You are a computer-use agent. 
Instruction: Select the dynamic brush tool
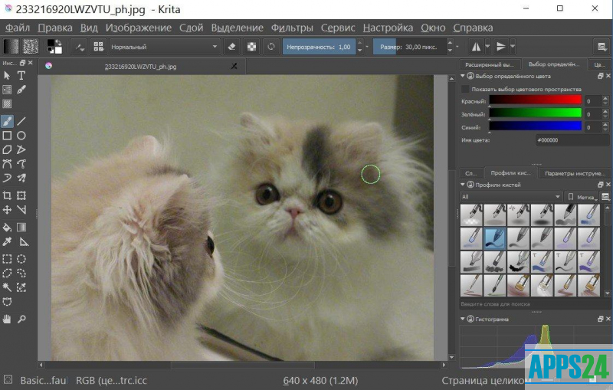(7, 179)
